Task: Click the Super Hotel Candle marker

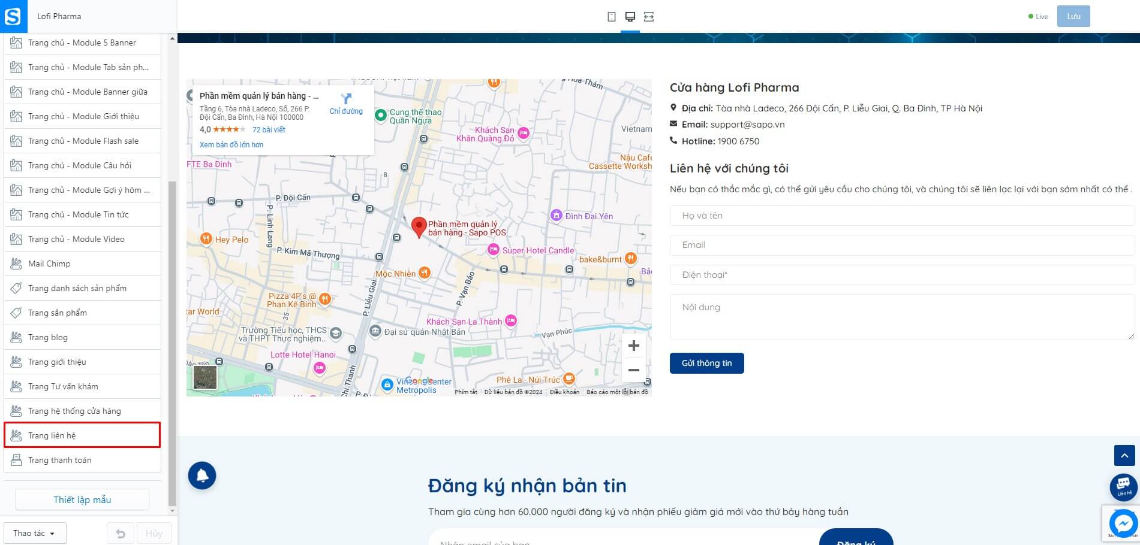Action: 494,250
